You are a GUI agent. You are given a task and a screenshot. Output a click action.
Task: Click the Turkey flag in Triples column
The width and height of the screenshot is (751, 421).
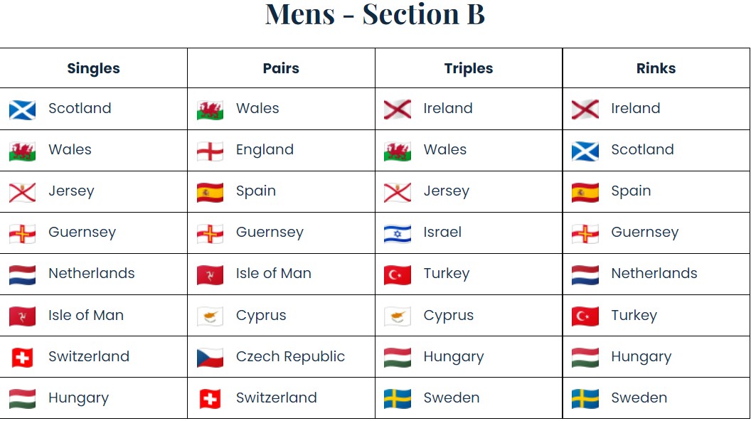[x=398, y=275]
